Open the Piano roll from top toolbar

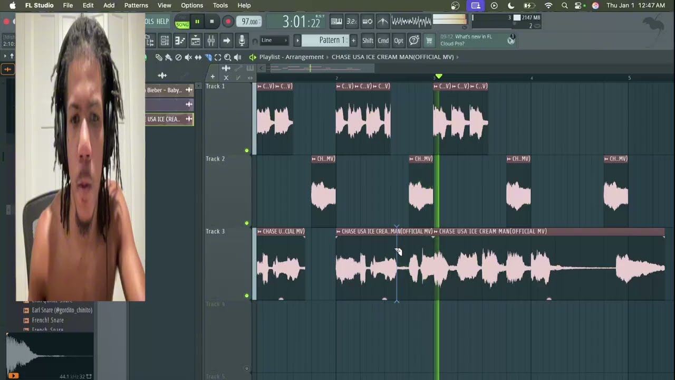click(336, 22)
